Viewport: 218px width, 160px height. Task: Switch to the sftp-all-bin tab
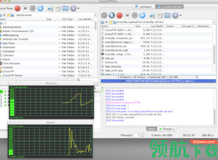[169, 6]
